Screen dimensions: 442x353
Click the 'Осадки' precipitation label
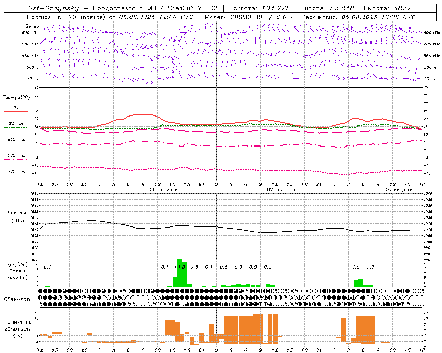(x=18, y=271)
